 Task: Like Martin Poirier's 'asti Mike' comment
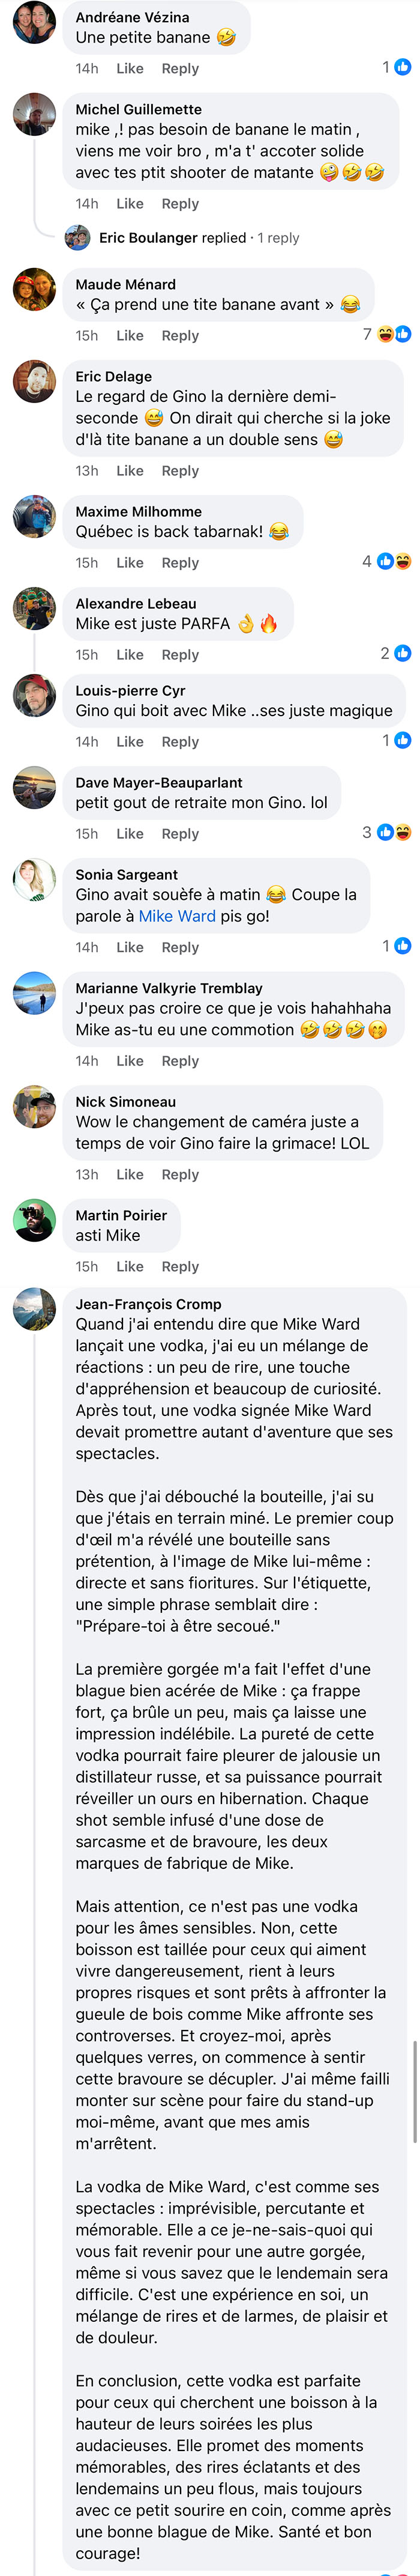(x=130, y=1266)
